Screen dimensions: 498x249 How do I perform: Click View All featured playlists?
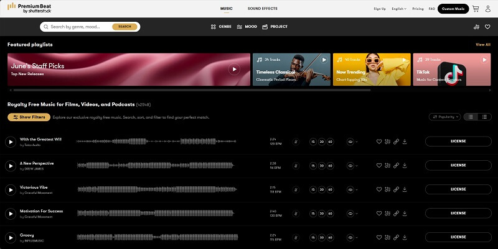click(483, 45)
